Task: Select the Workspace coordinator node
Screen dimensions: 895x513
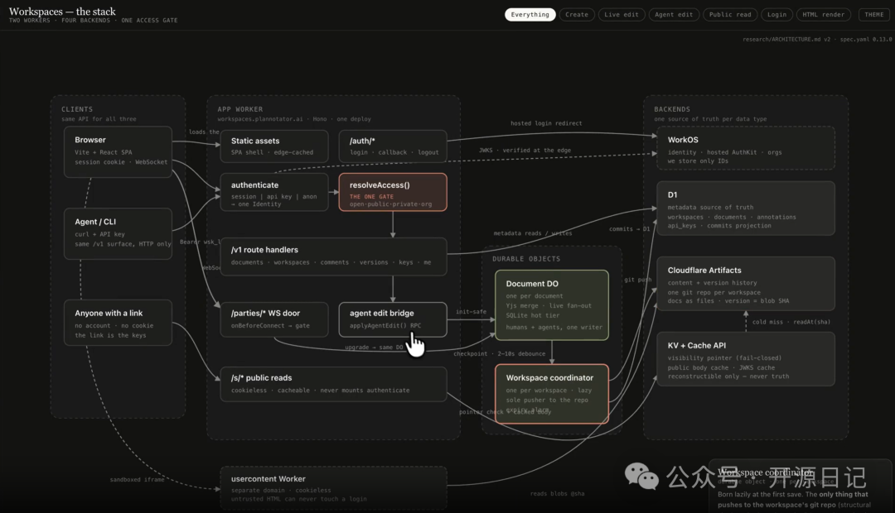Action: click(x=552, y=394)
